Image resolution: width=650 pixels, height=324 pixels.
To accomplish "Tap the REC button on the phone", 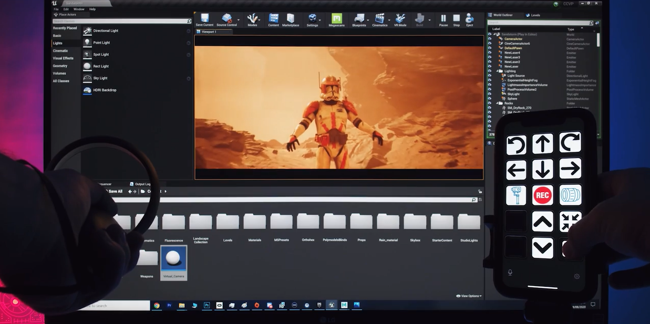I will [543, 195].
